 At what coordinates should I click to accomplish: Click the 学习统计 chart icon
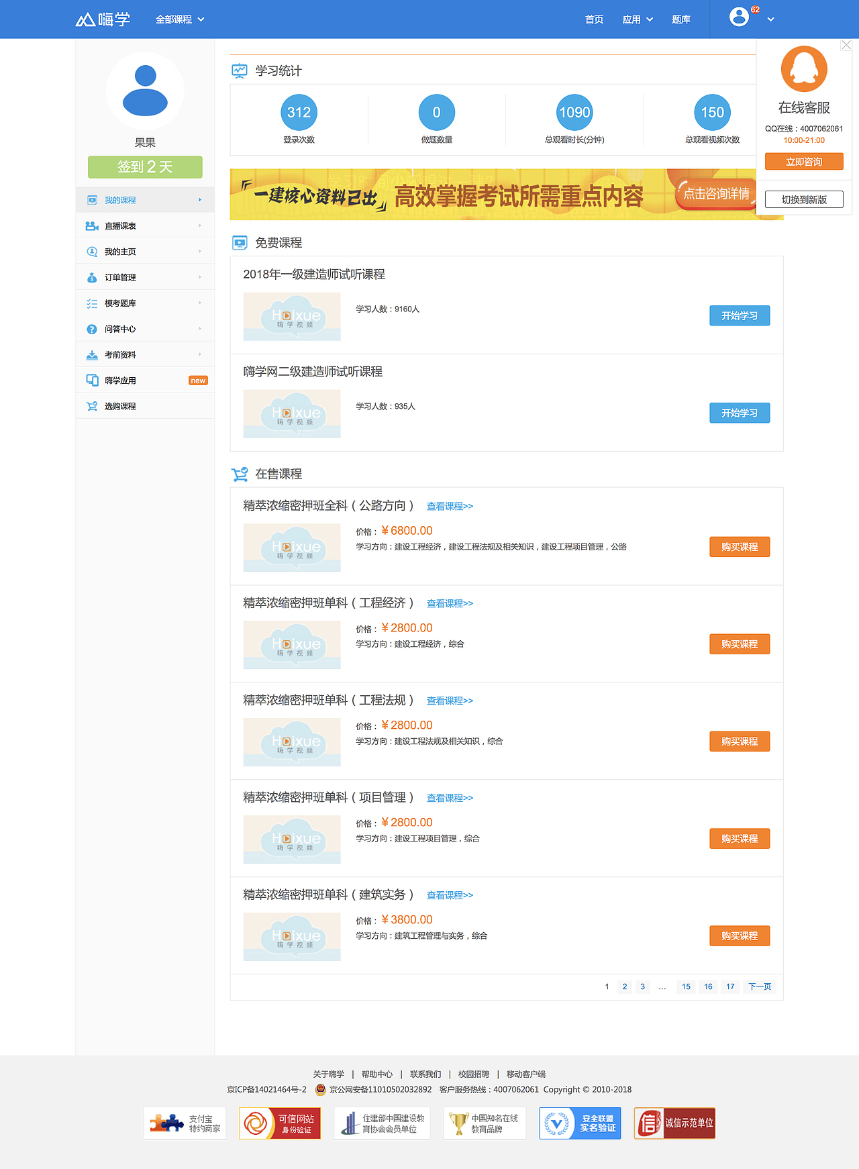point(239,70)
